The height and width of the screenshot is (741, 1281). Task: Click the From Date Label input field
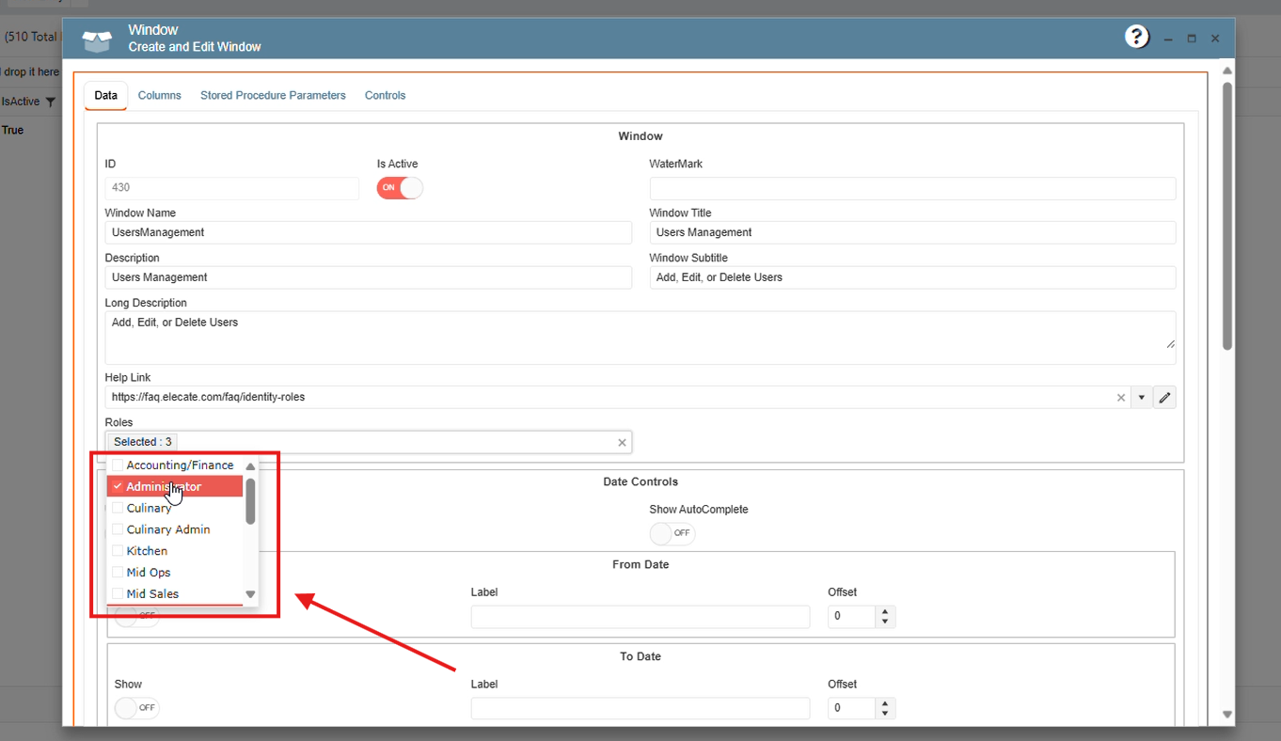click(x=640, y=617)
